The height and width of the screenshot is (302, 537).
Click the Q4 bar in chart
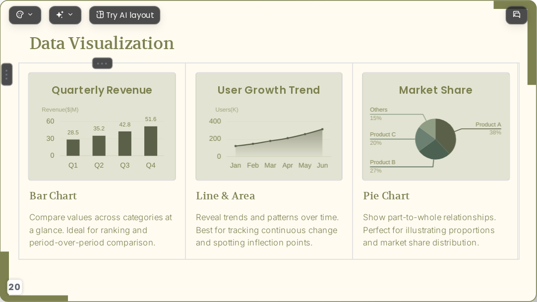[x=151, y=141]
